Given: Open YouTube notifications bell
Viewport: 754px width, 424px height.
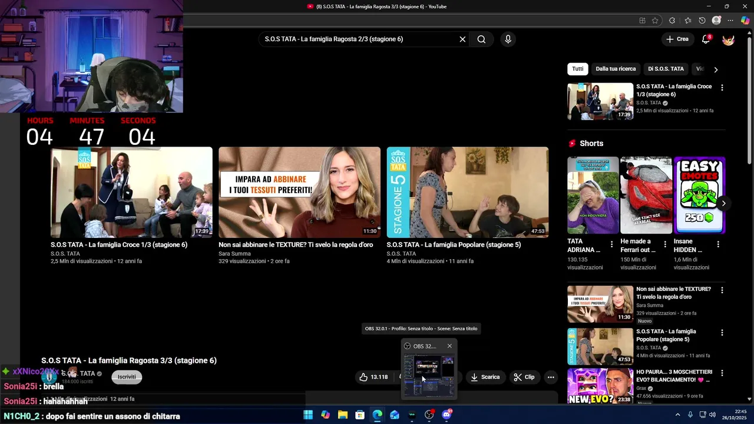Looking at the screenshot, I should point(706,39).
